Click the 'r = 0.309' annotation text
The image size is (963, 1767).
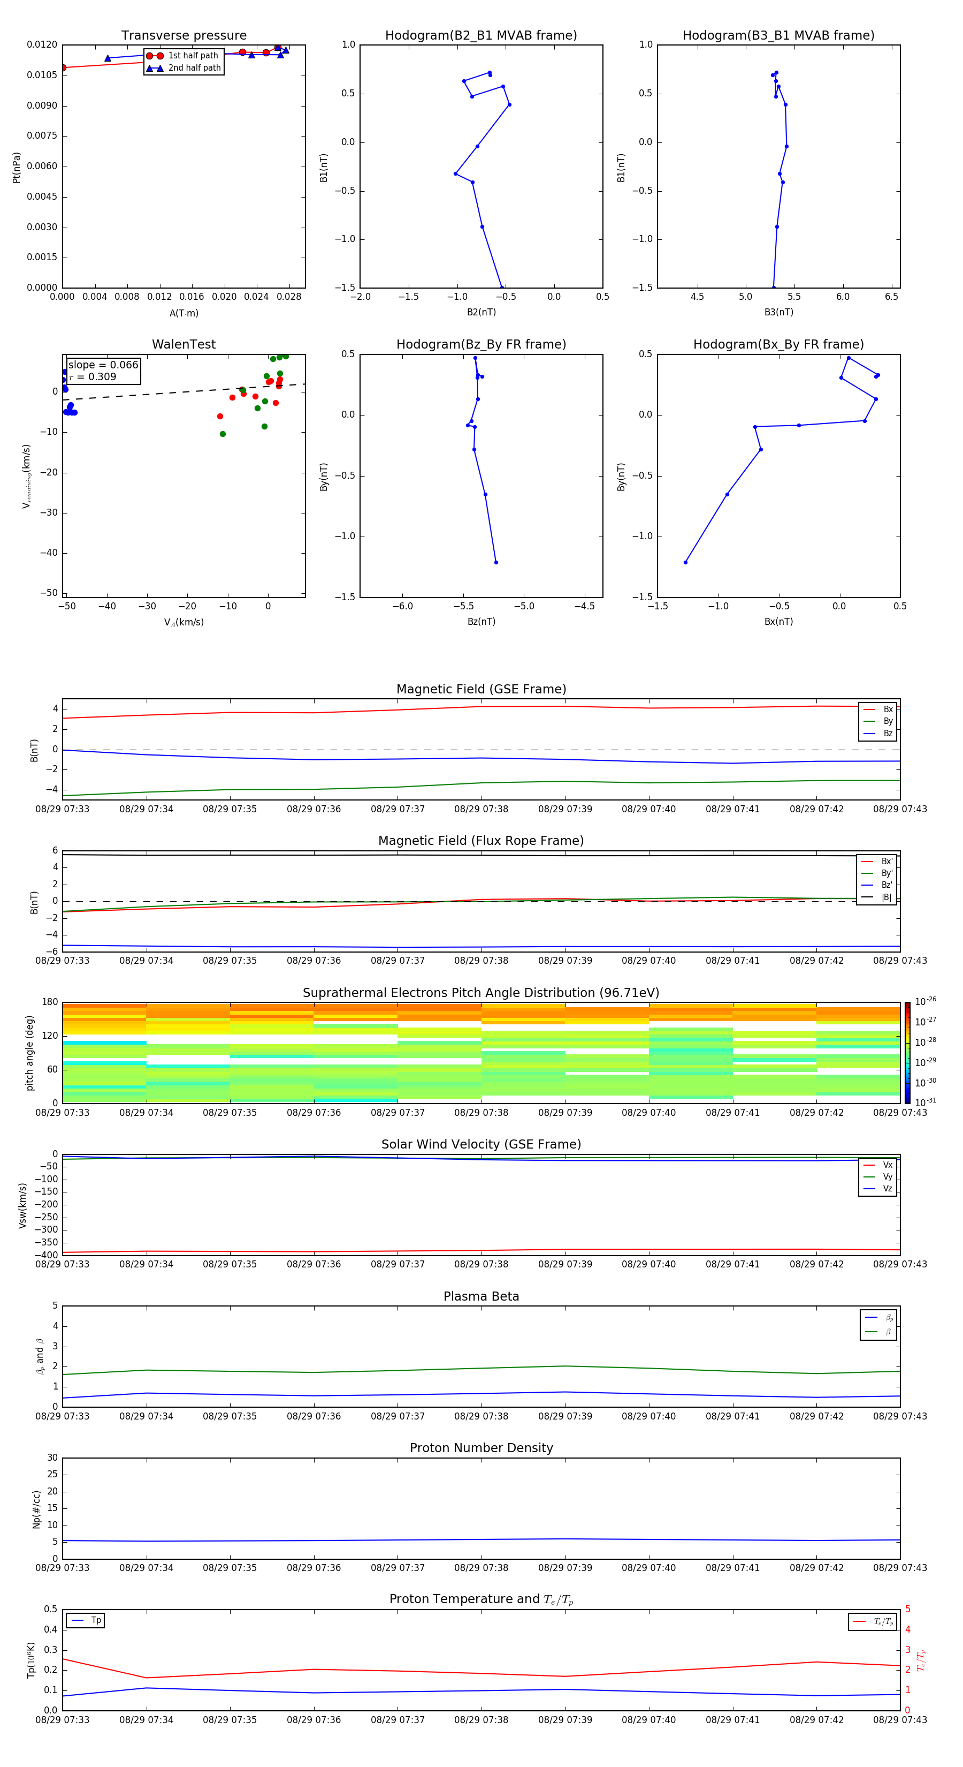(x=93, y=376)
